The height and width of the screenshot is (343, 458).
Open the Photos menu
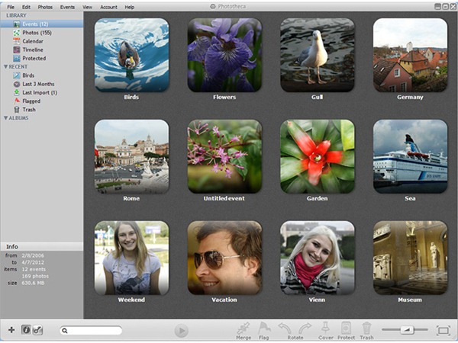pyautogui.click(x=45, y=7)
